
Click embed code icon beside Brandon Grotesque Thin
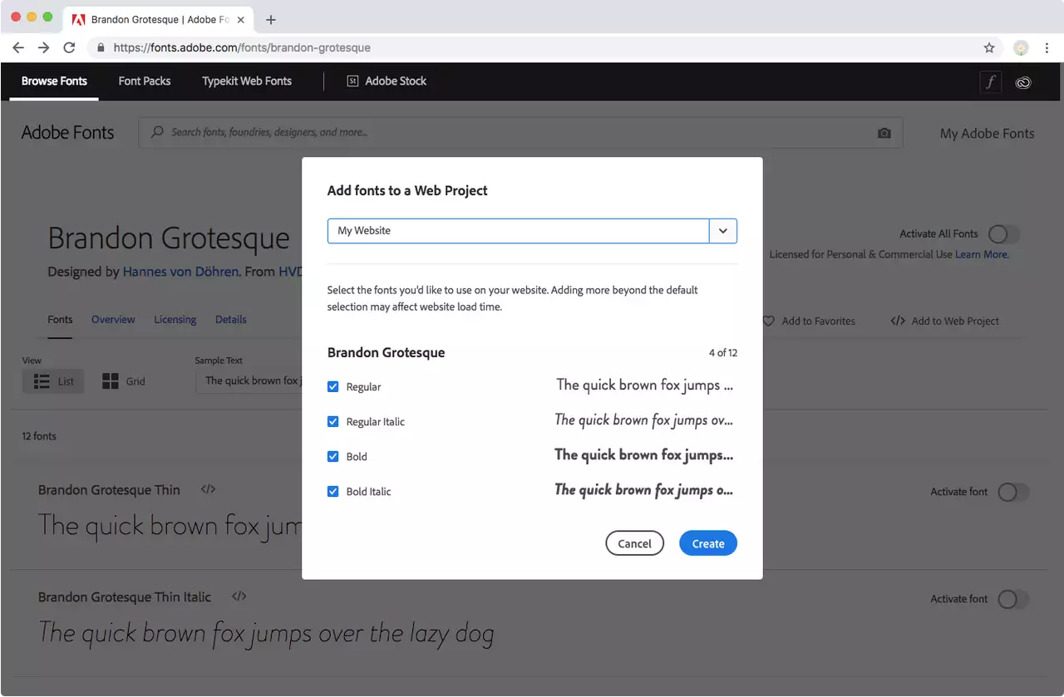[x=208, y=489]
